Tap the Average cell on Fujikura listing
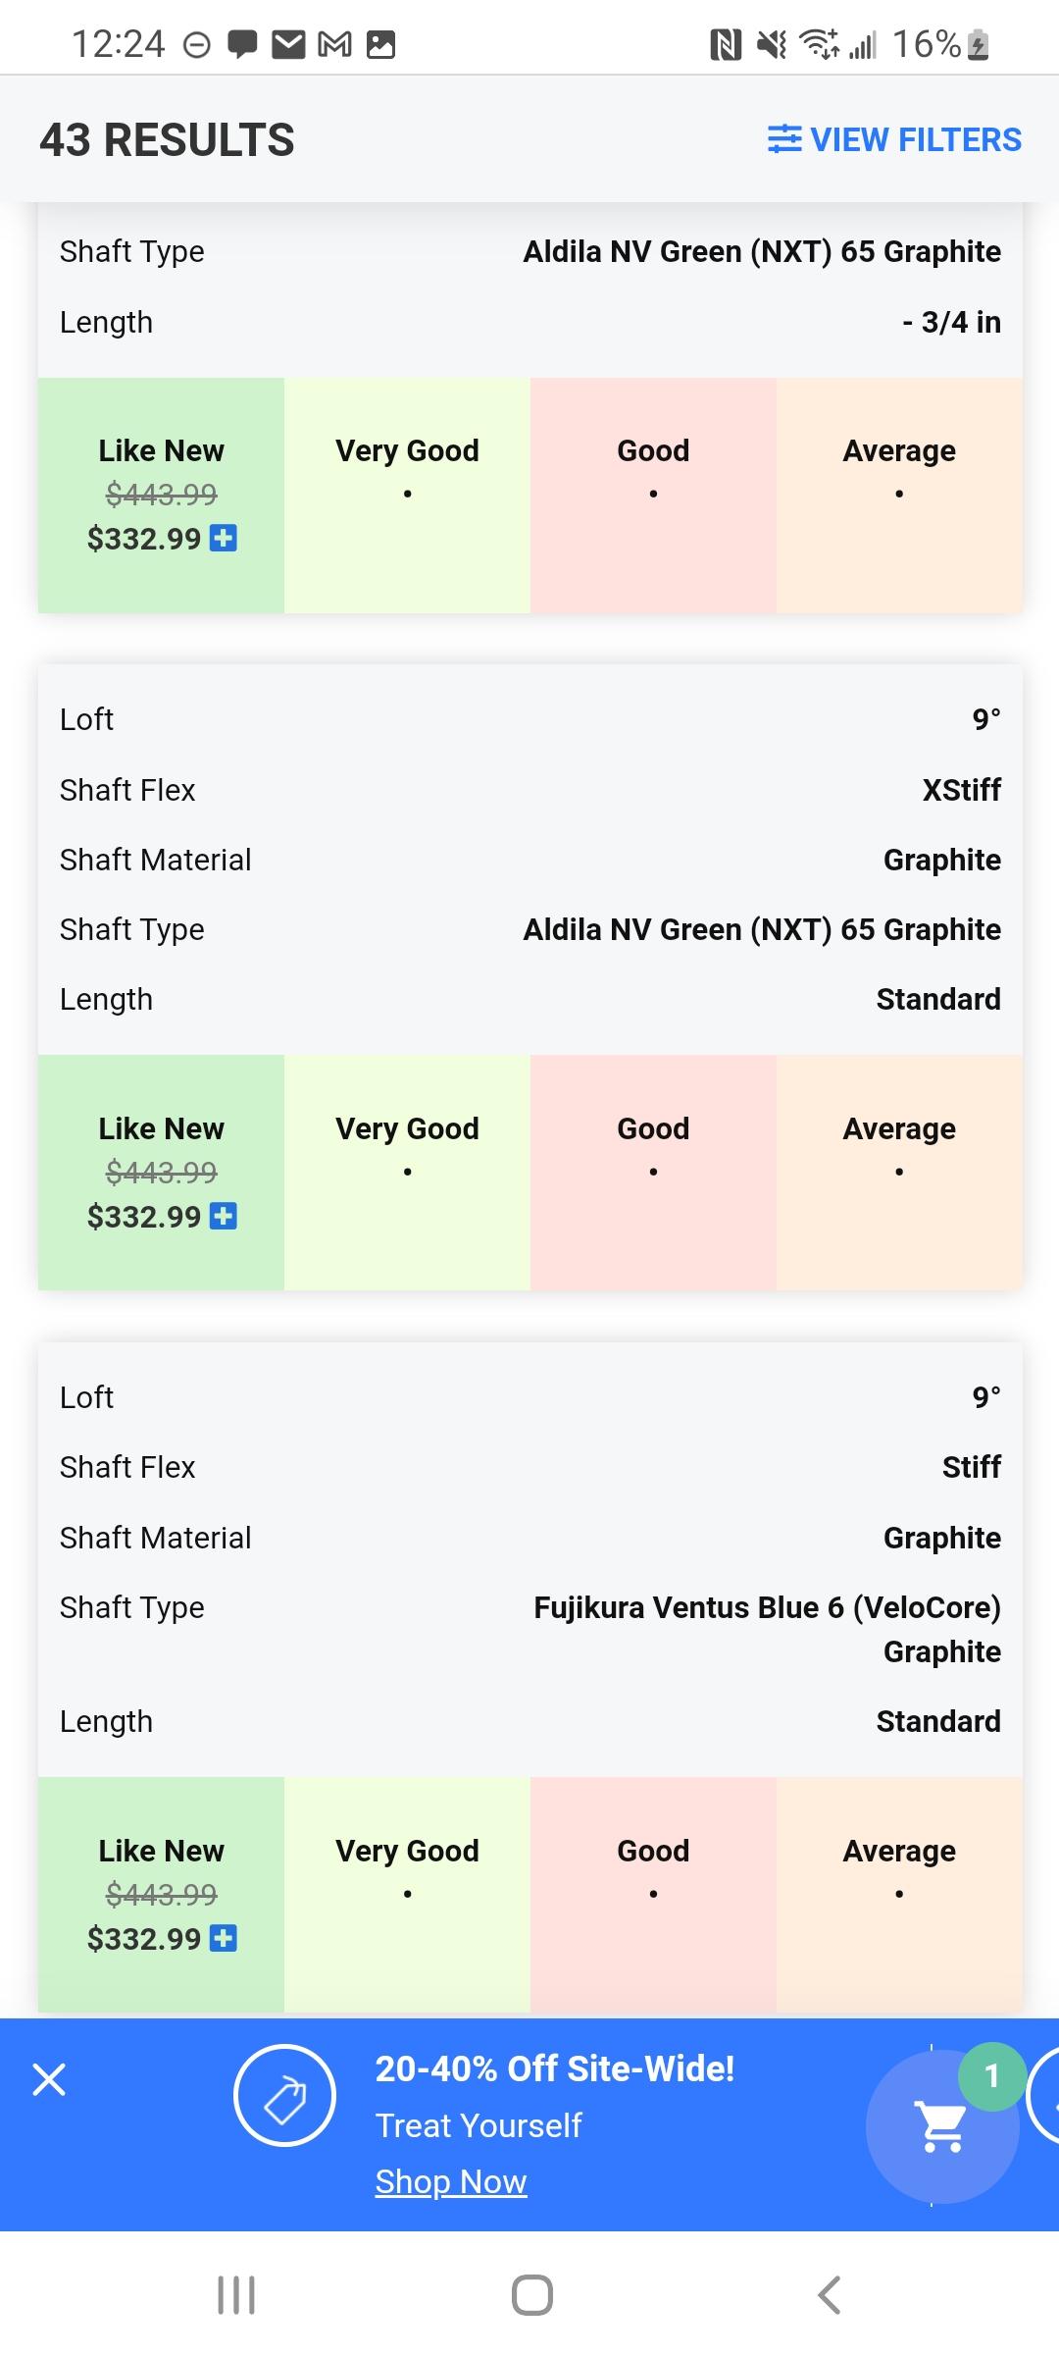 point(899,1894)
